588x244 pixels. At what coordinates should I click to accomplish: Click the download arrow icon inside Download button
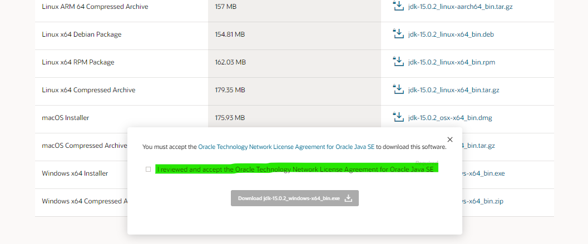click(x=348, y=198)
